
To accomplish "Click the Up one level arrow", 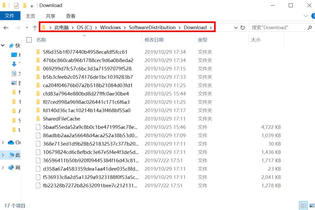I will coord(34,27).
